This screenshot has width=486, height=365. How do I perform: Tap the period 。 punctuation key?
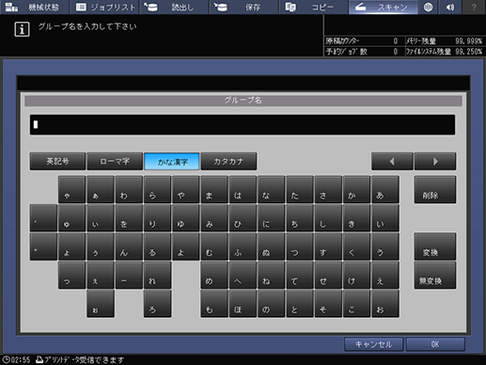43,246
